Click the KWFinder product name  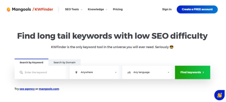pos(44,10)
